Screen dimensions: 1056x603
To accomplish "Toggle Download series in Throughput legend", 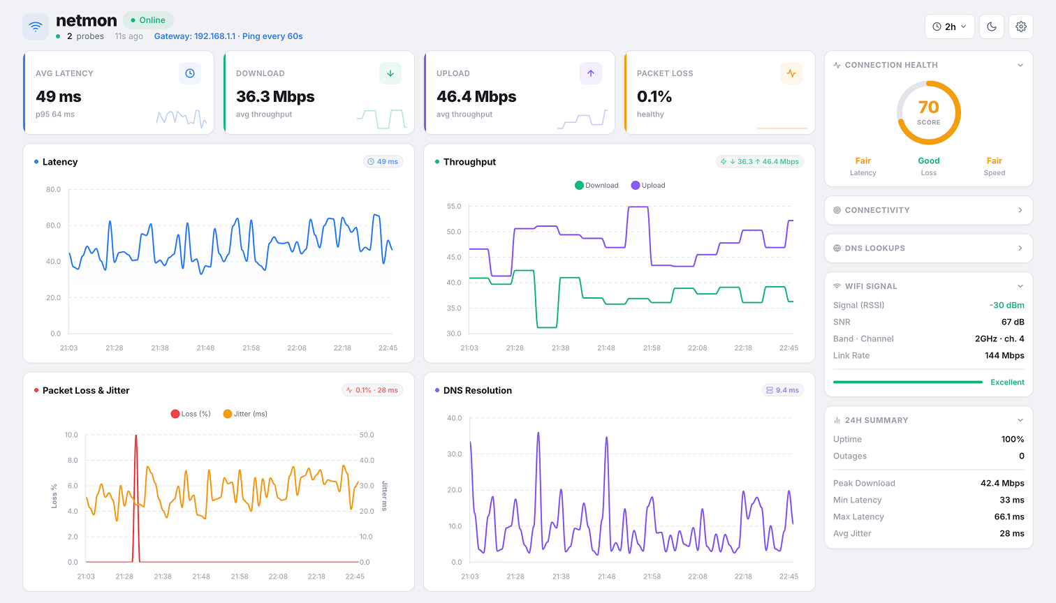I will point(596,186).
